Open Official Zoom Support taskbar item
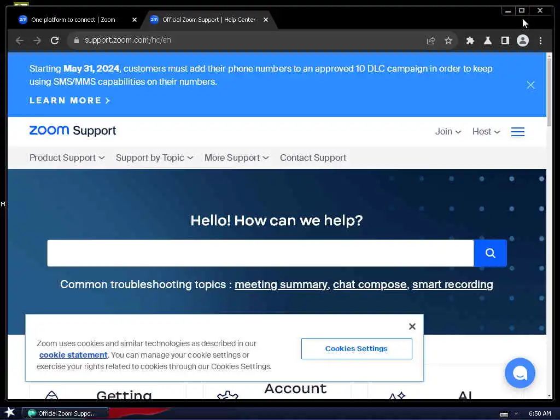 [x=65, y=413]
